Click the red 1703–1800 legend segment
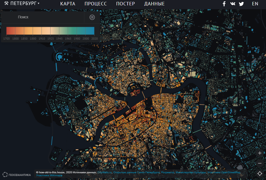This screenshot has width=266, height=180. pos(11,31)
